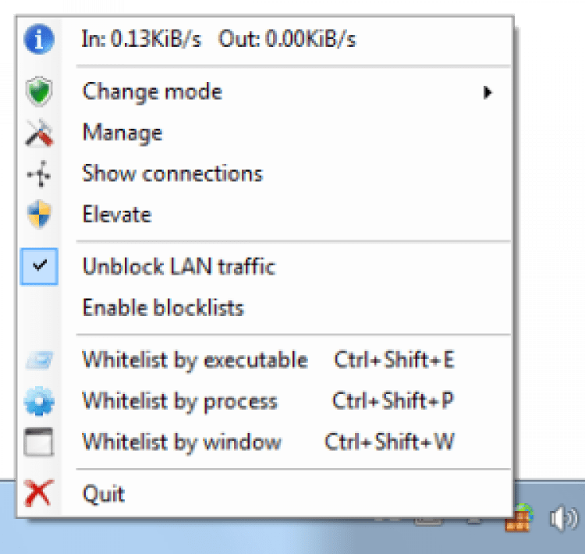585x554 pixels.
Task: Click the Show connections network icon
Action: (38, 175)
